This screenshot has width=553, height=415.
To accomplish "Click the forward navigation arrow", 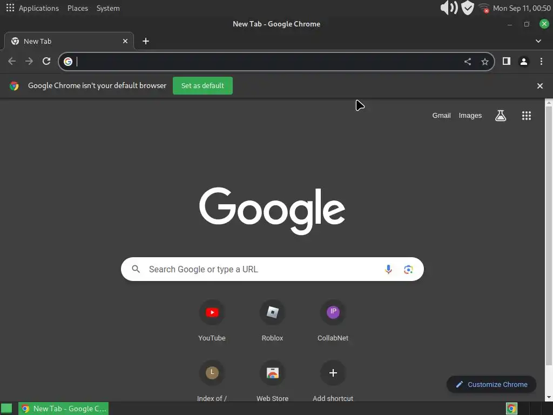I will (29, 62).
